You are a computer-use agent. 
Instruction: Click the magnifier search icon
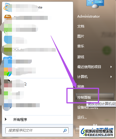pyautogui.click(x=65, y=130)
